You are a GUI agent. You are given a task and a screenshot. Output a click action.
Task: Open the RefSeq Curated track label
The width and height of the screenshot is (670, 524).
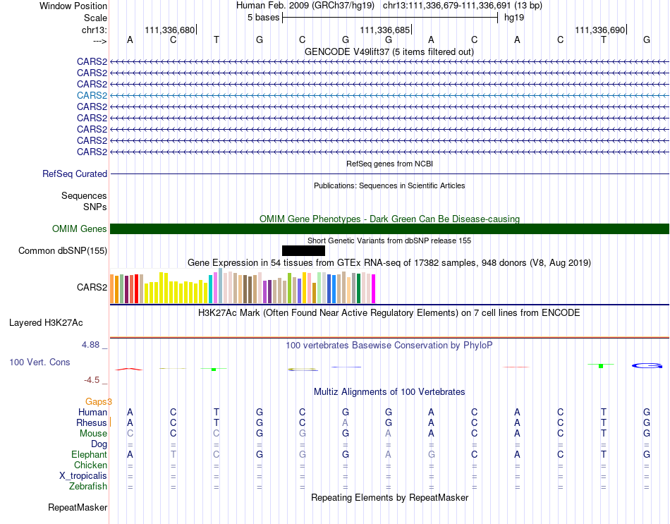(x=75, y=173)
